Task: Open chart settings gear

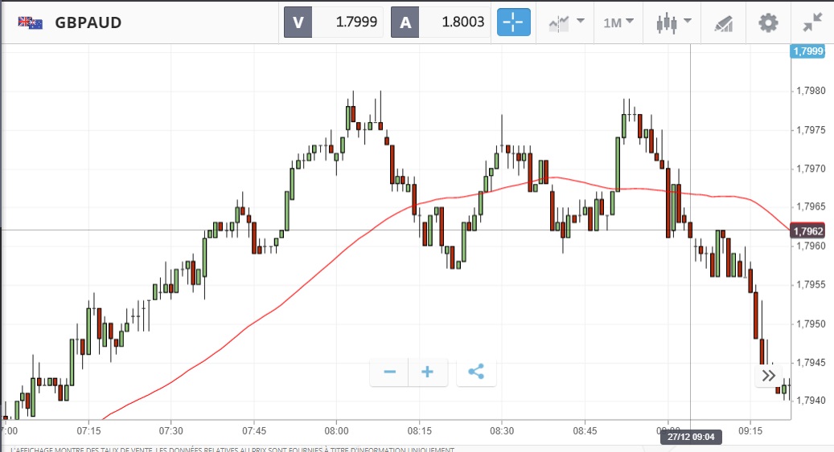Action: 768,22
